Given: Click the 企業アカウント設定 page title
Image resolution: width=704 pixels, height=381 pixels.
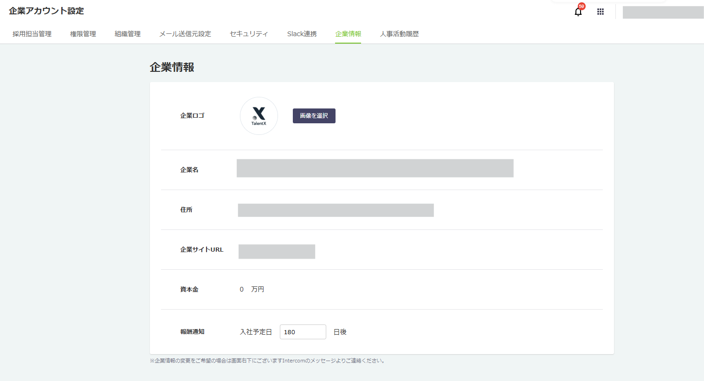Looking at the screenshot, I should 46,11.
